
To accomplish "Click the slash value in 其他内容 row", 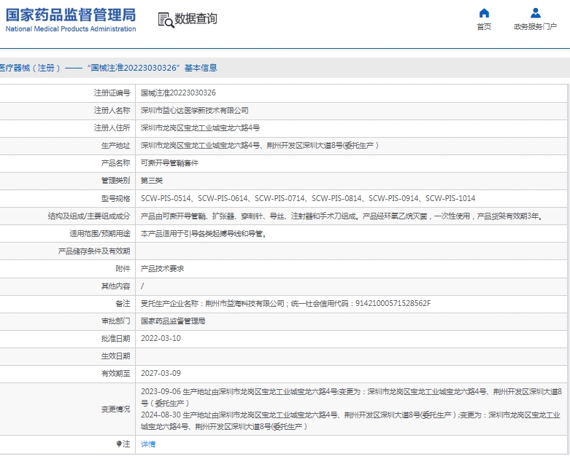I will tap(142, 286).
